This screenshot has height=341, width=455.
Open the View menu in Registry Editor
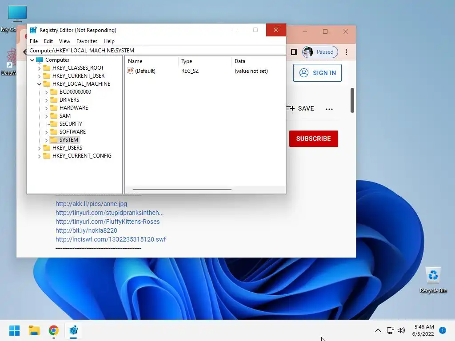64,41
